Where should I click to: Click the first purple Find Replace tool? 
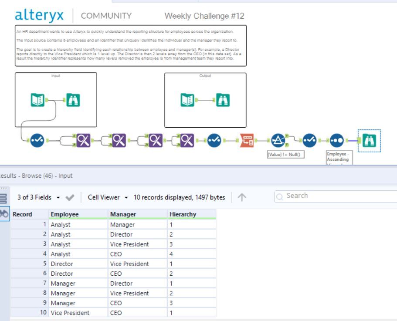[x=84, y=140]
